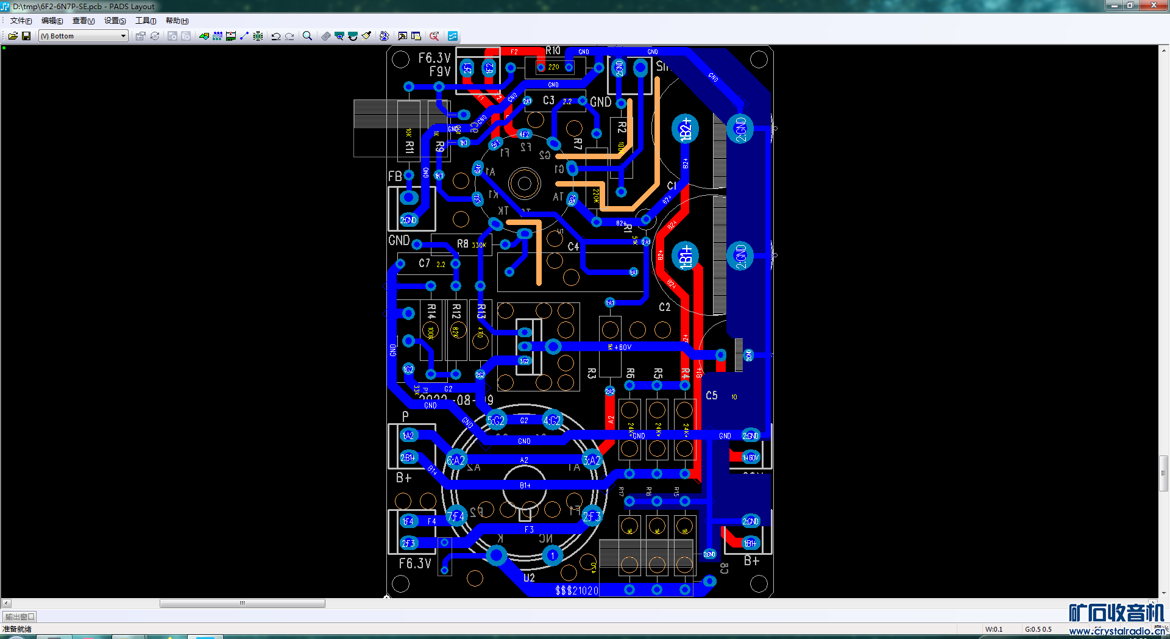Open the layer selector showing (V) Bottom
The image size is (1170, 639).
point(83,36)
